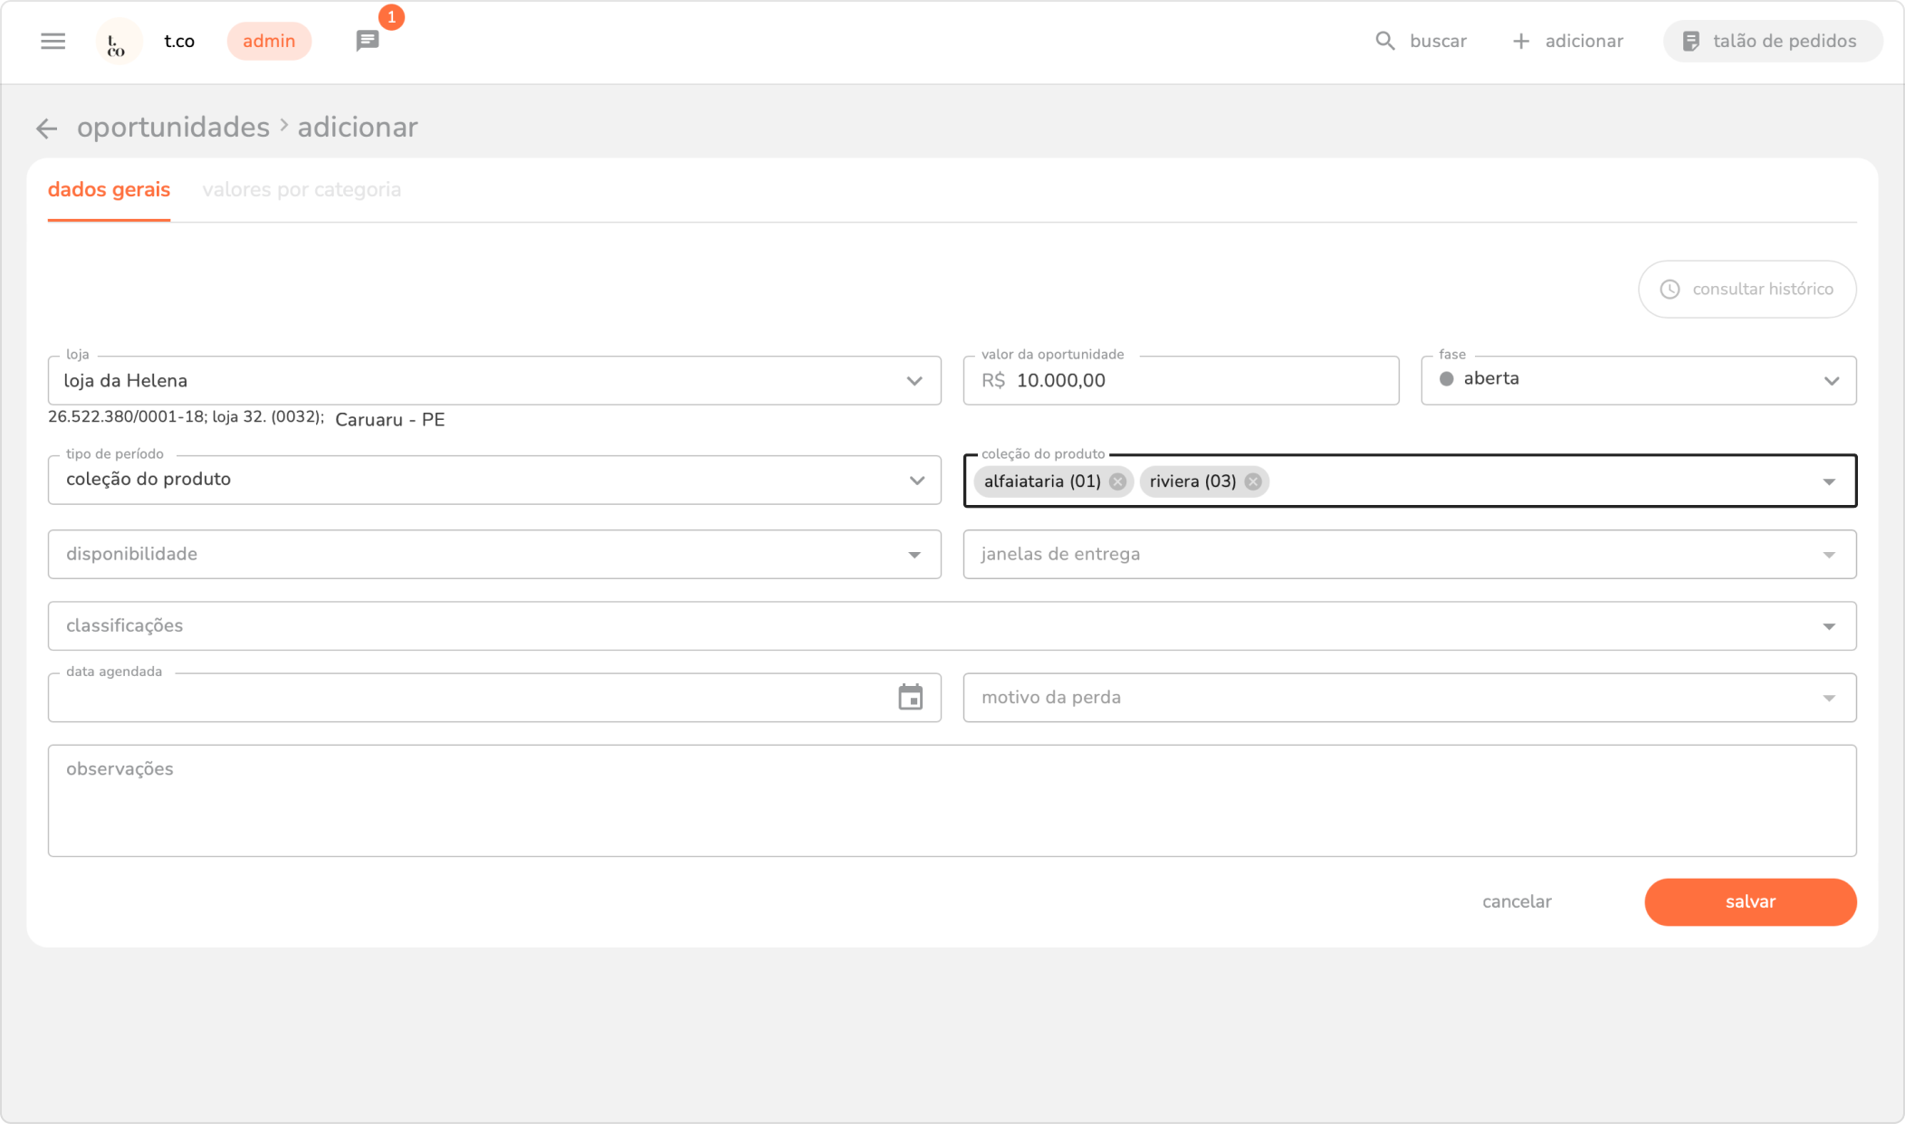The width and height of the screenshot is (1905, 1124).
Task: Expand the tipo de período dropdown
Action: [x=916, y=481]
